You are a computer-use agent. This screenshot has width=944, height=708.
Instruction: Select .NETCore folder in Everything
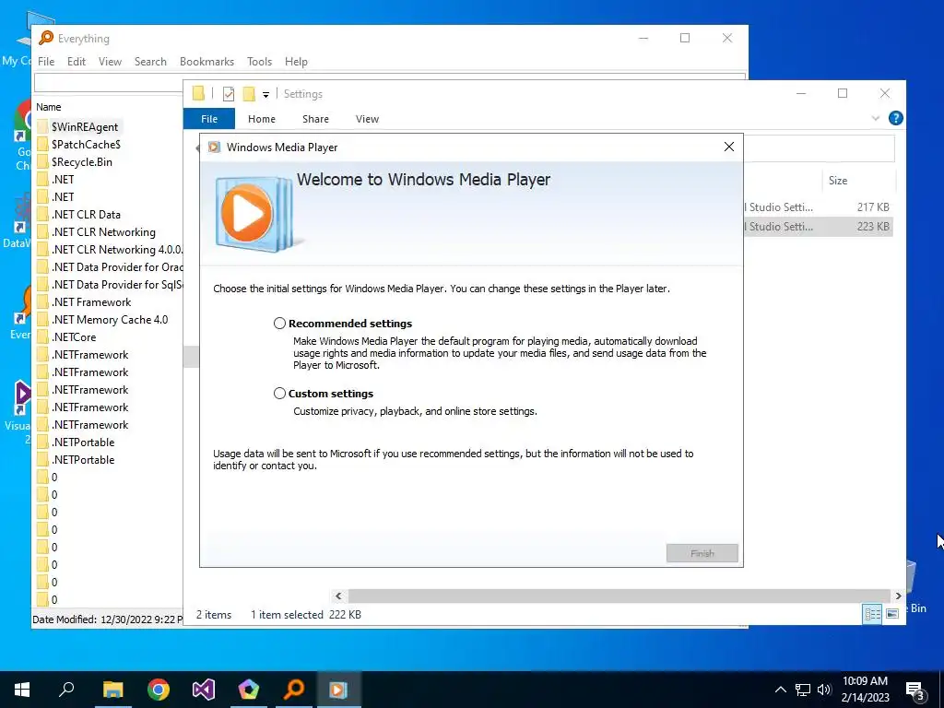click(74, 337)
